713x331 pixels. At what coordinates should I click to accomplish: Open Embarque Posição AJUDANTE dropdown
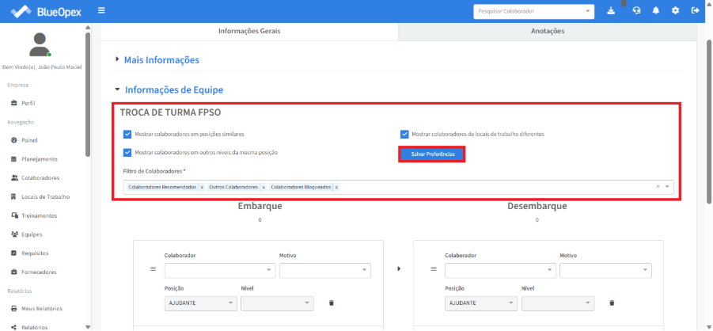point(201,303)
